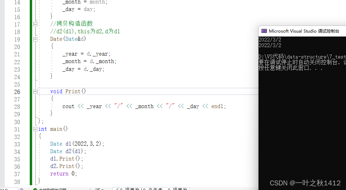
Task: Click the Date(Date&d) declaration text
Action: coord(68,39)
